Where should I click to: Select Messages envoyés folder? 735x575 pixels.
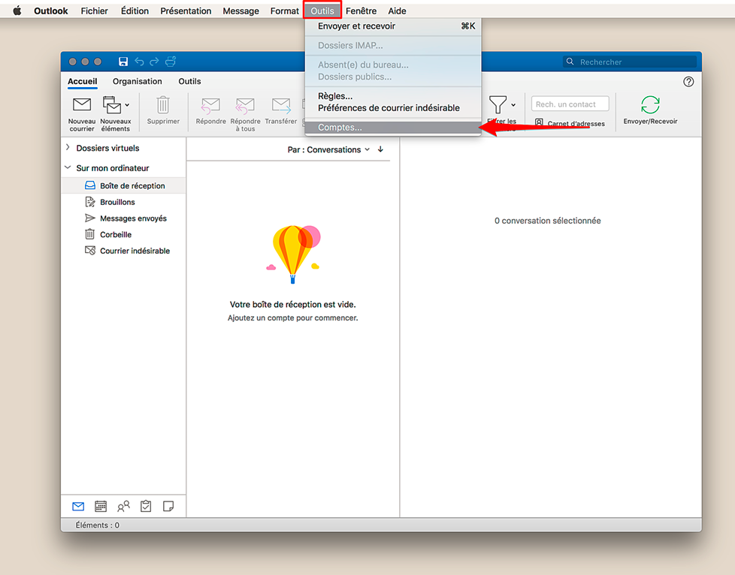pos(124,218)
